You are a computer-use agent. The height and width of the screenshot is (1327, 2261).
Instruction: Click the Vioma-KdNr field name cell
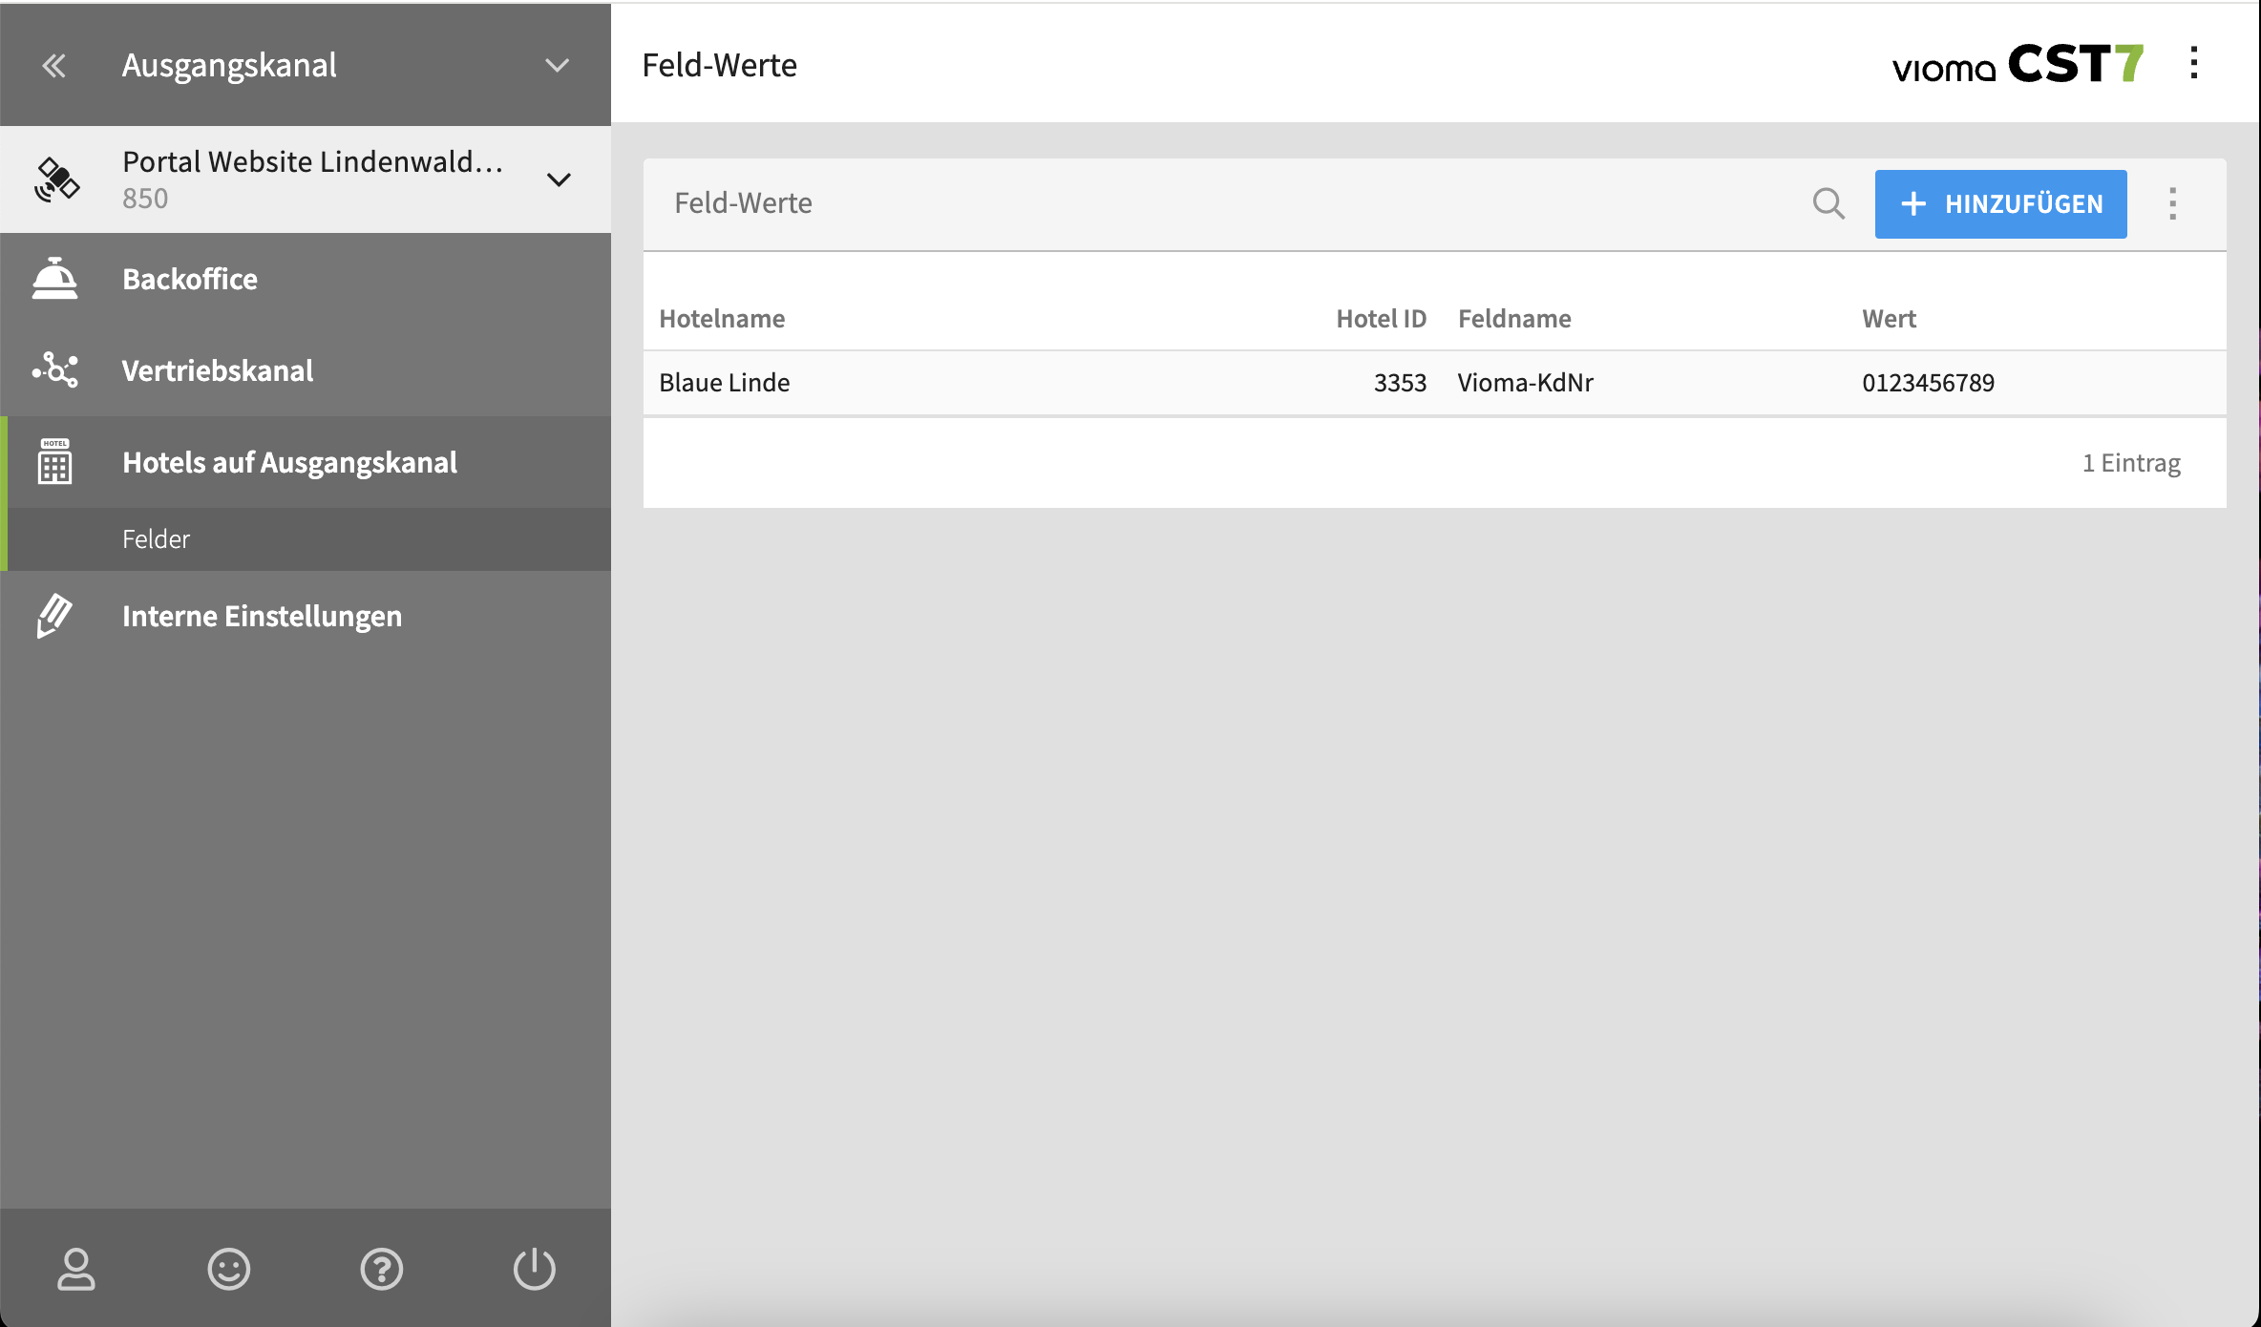pos(1526,383)
